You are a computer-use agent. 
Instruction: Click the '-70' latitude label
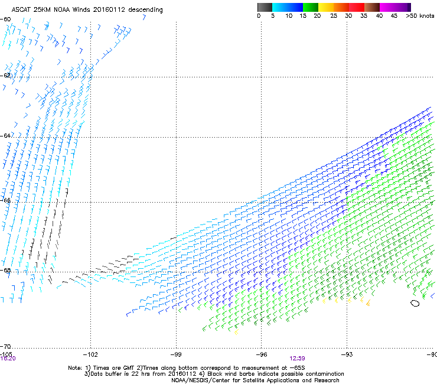pos(5,346)
